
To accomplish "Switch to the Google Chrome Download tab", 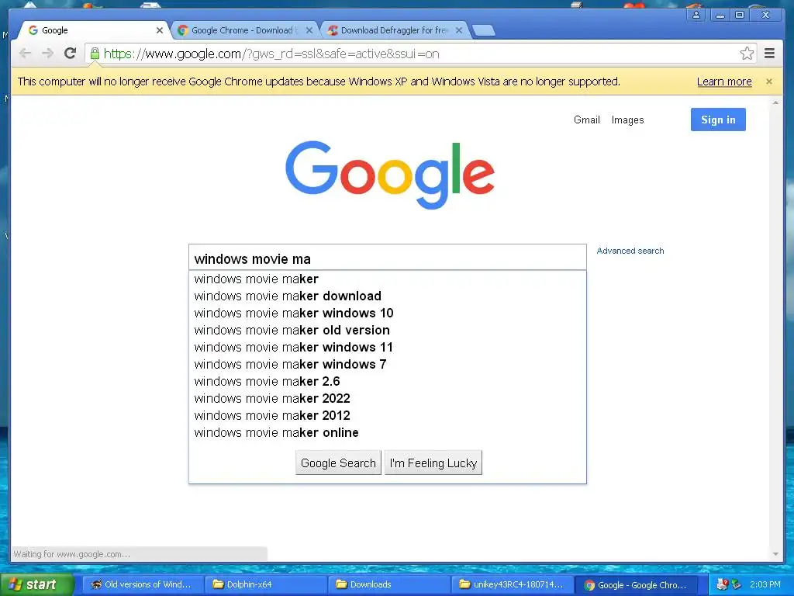I will coord(244,30).
